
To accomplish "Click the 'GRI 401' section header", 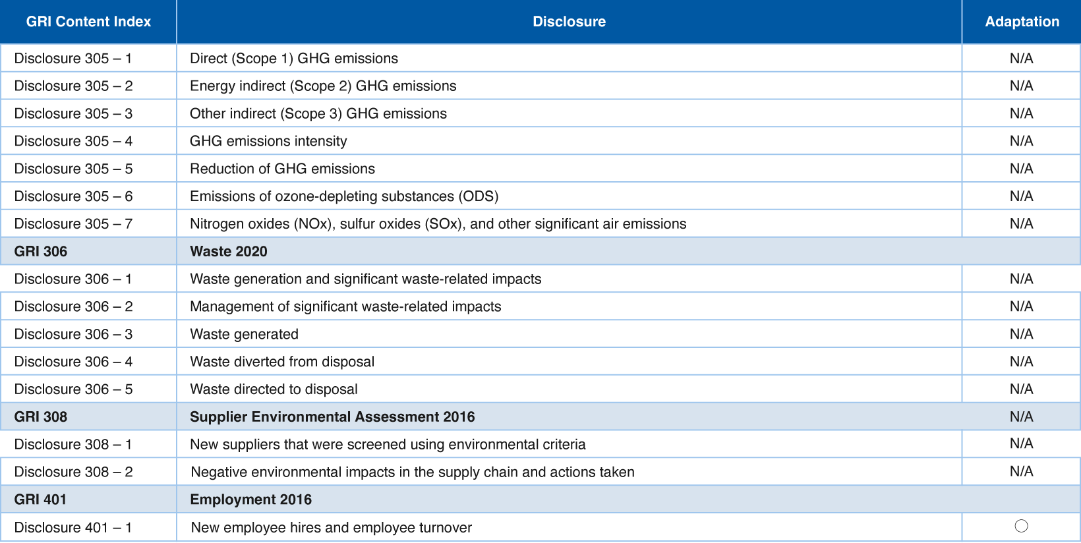I will pyautogui.click(x=88, y=500).
